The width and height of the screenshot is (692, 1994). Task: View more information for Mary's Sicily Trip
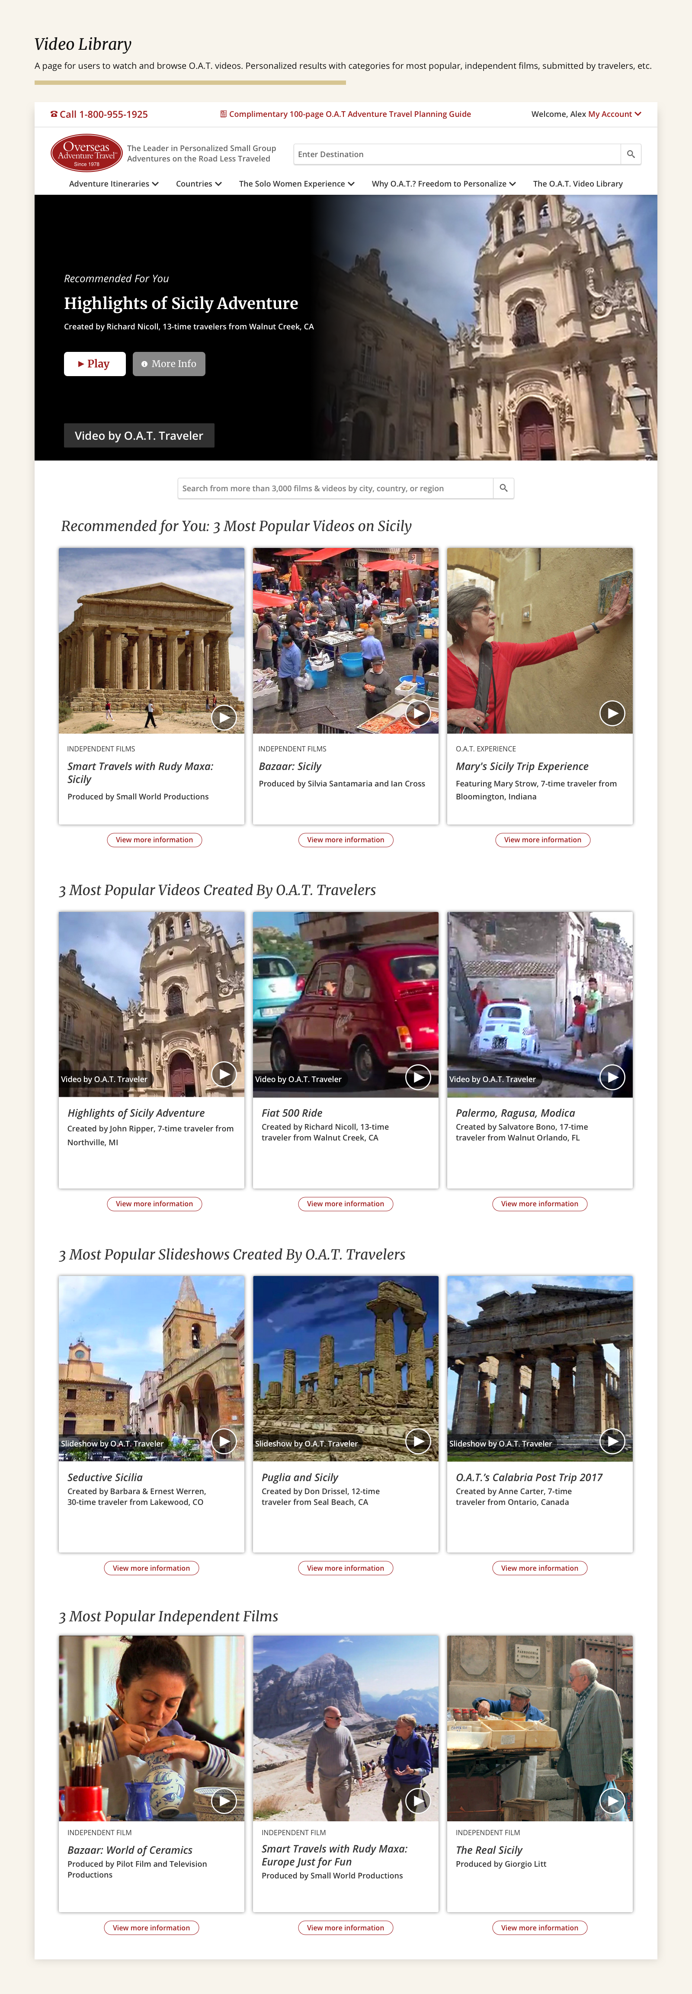(x=543, y=840)
